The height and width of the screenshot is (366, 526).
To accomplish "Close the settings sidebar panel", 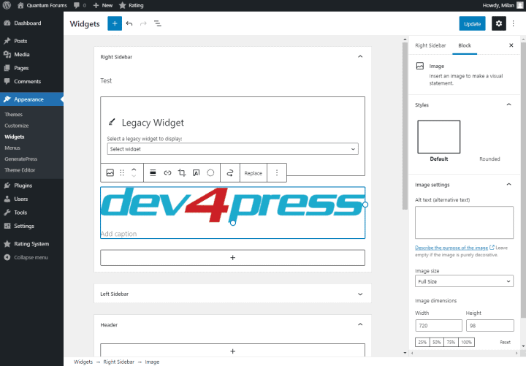I will point(511,45).
